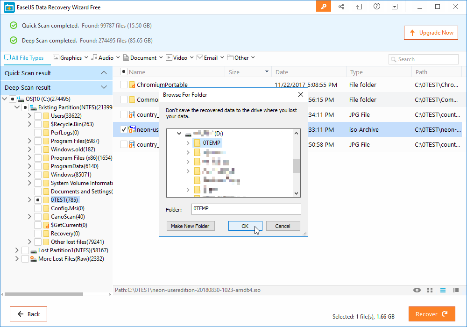Image resolution: width=467 pixels, height=327 pixels.
Task: Toggle the select-all checkbox beside Name
Action: [124, 72]
